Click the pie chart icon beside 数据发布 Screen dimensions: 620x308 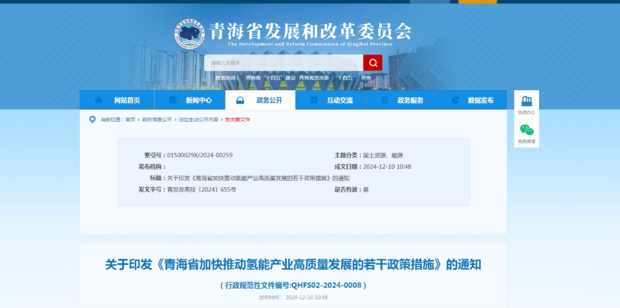point(456,100)
